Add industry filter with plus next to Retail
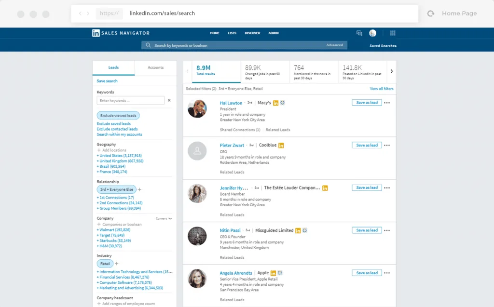 (117, 264)
